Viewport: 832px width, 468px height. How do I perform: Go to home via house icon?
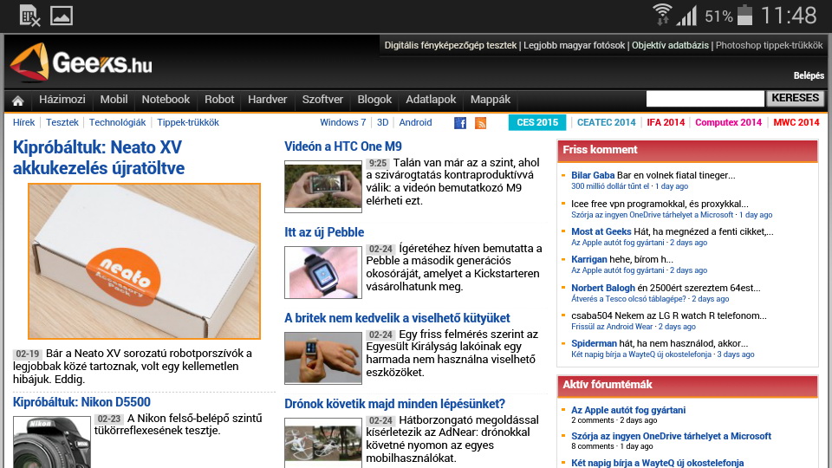[17, 101]
